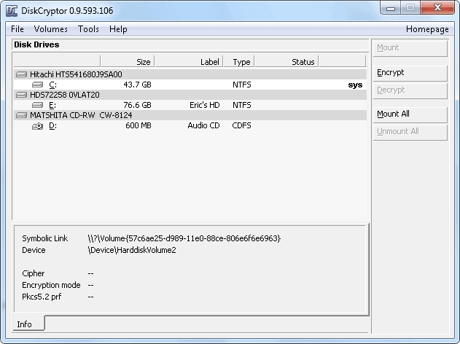Click the CDFS type cell
This screenshot has height=344, width=460.
click(x=242, y=125)
